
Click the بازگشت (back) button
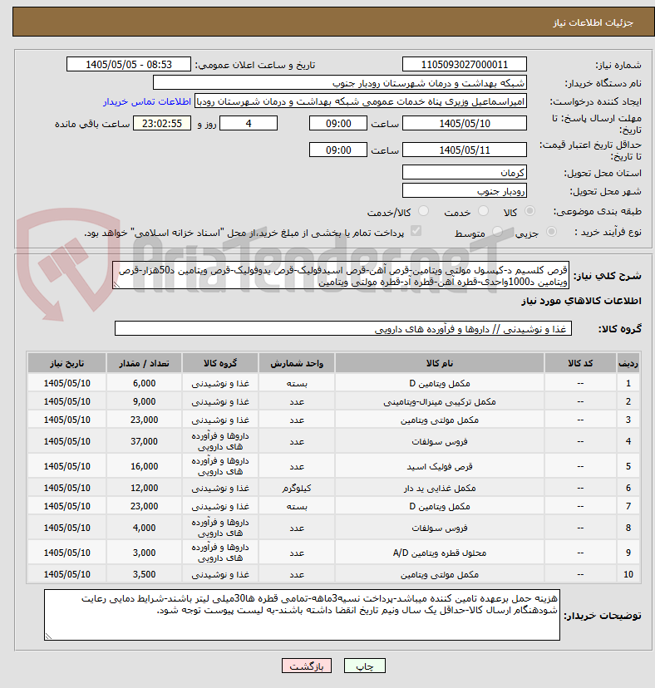pos(307,666)
